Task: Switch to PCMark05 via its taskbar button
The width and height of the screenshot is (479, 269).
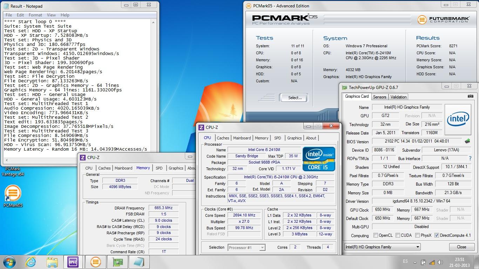Action: click(95, 262)
